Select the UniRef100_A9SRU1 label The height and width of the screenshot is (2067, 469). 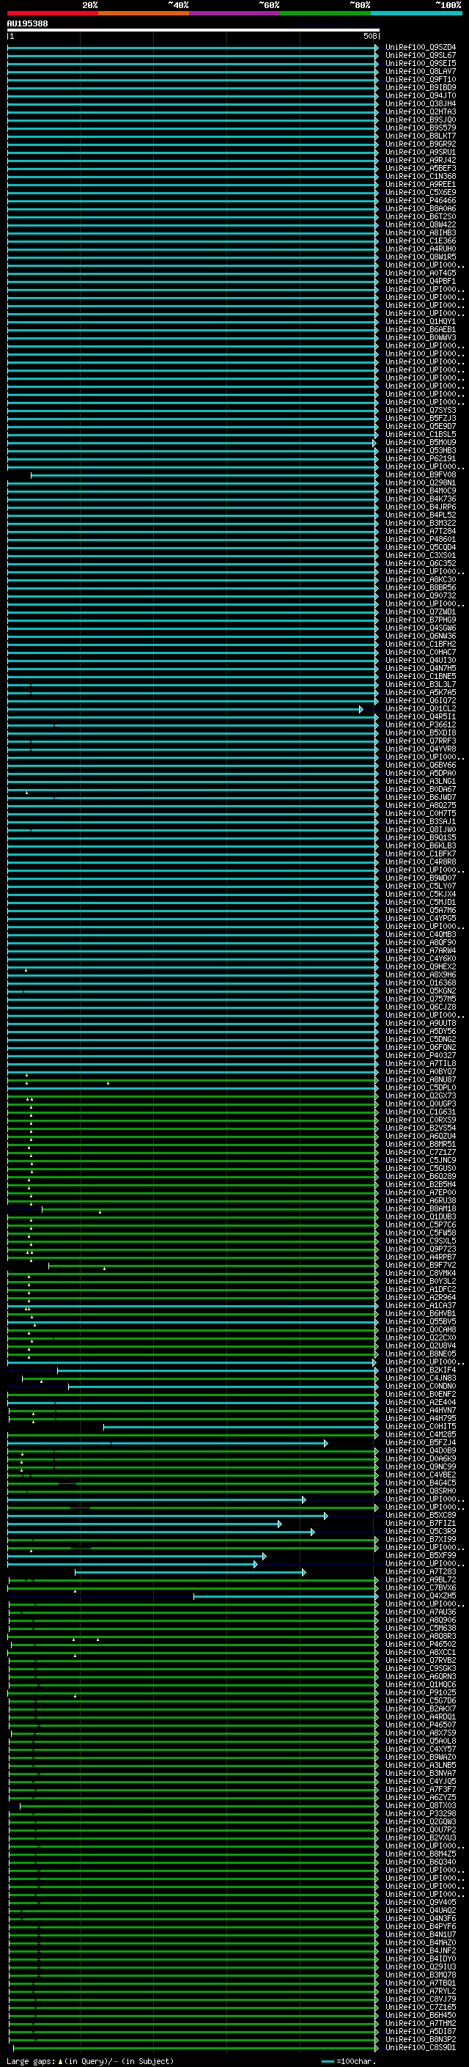pyautogui.click(x=420, y=152)
